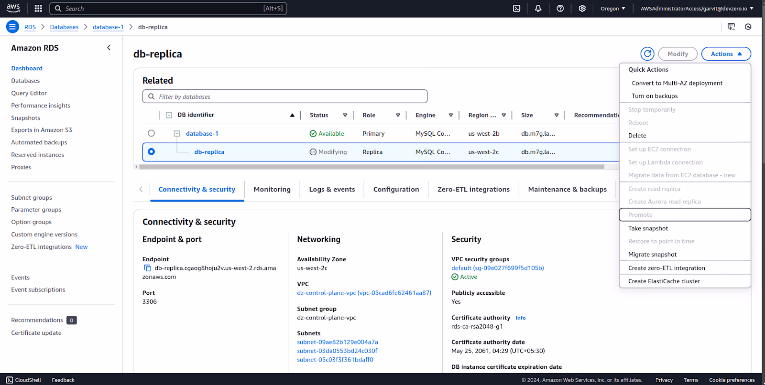Open Recommendations in the sidebar
This screenshot has height=385, width=765.
coord(37,320)
